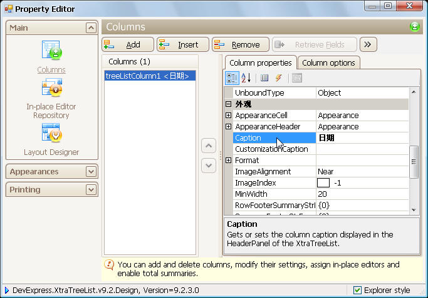Screen dimensions: 428x298
Task: Select treeListColumn1 in the columns list
Action: pos(150,76)
